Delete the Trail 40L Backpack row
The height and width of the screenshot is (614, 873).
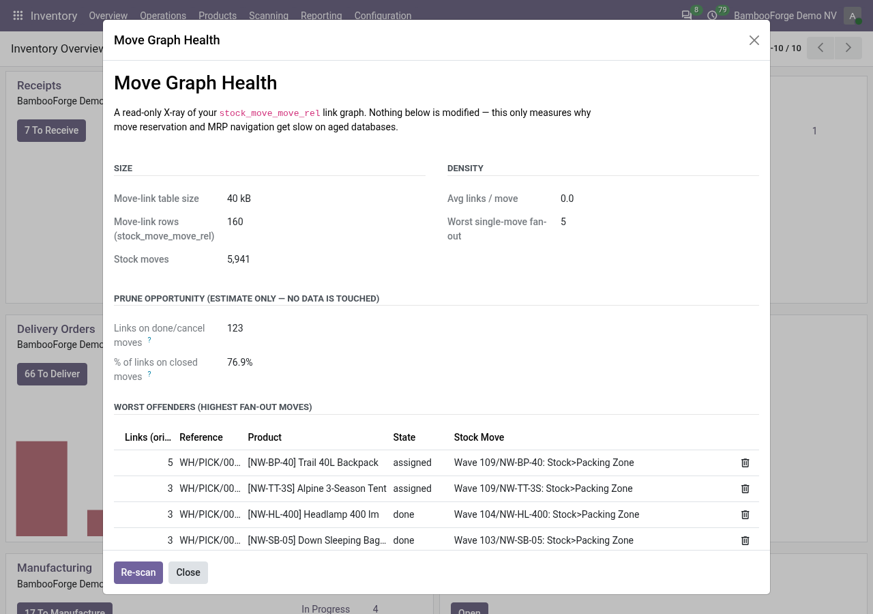745,463
